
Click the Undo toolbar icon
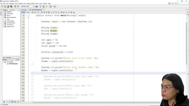coord(15,6)
